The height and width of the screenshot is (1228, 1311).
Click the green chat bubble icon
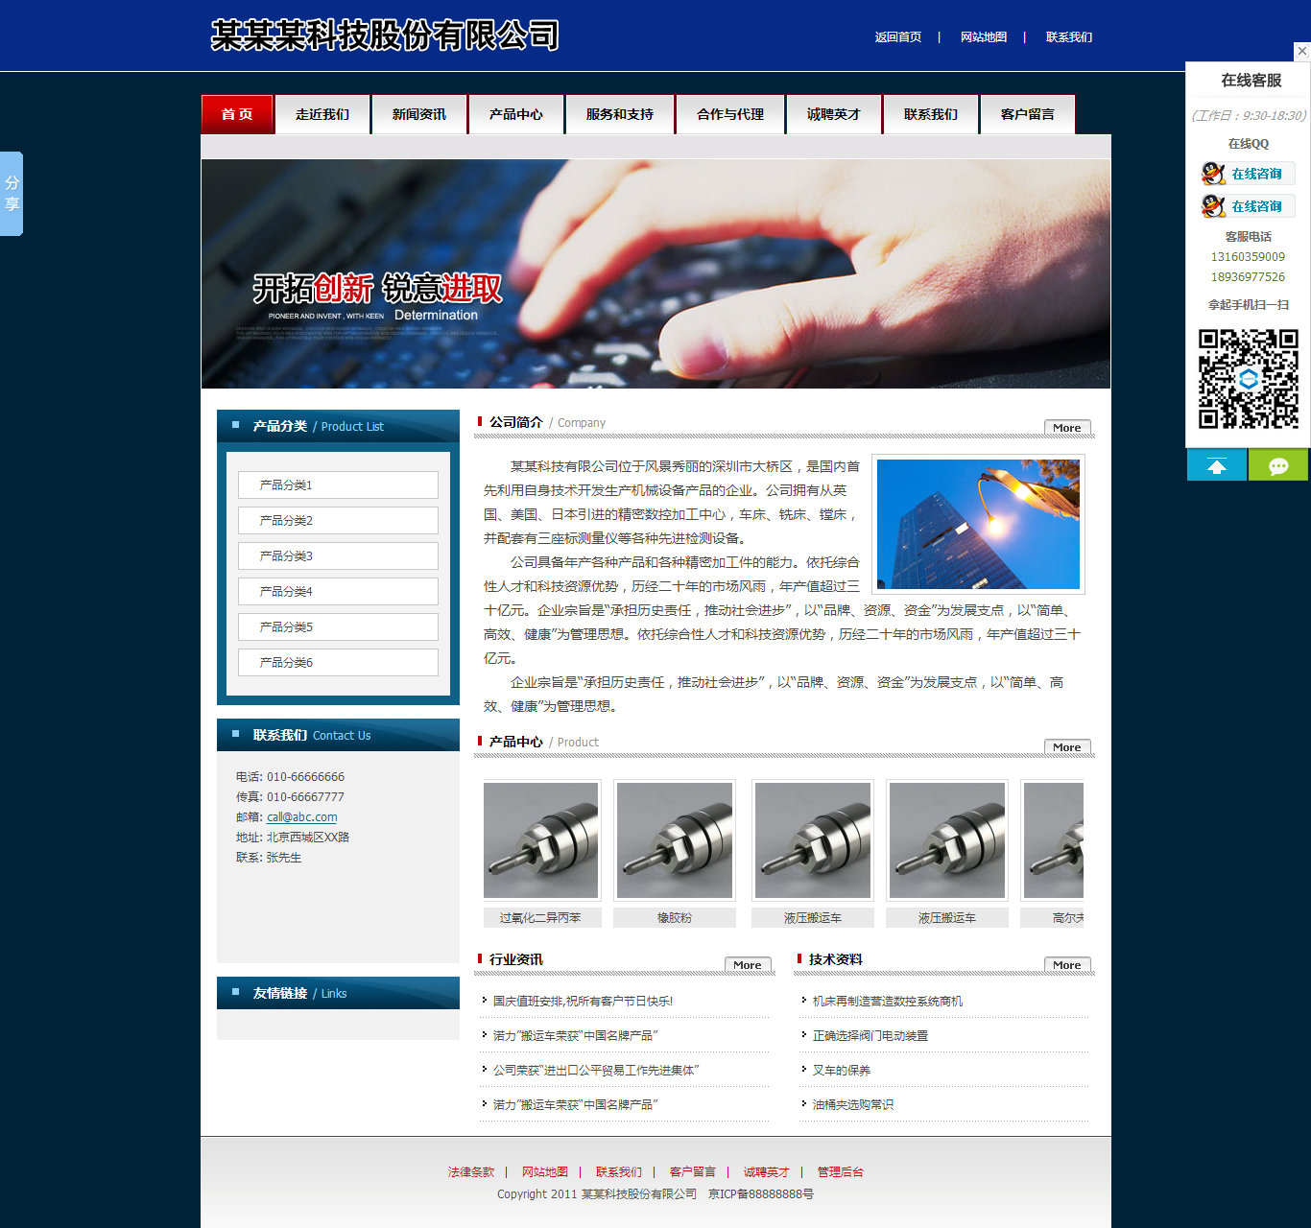tap(1278, 465)
